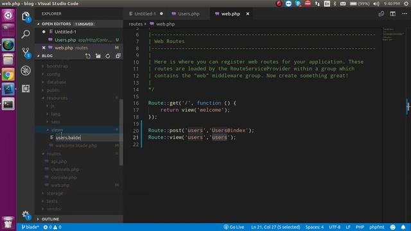Expand the storage folder
This screenshot has height=231, width=411.
coord(55,193)
